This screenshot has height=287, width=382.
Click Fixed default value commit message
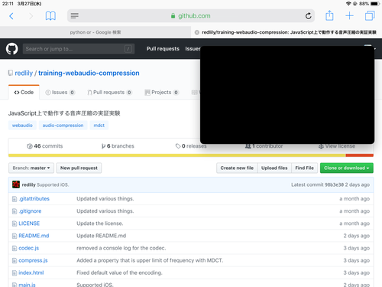coord(119,272)
